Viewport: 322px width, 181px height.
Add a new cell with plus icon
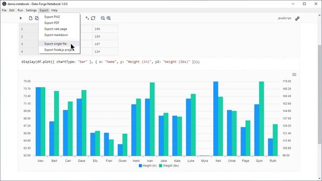tap(87, 18)
